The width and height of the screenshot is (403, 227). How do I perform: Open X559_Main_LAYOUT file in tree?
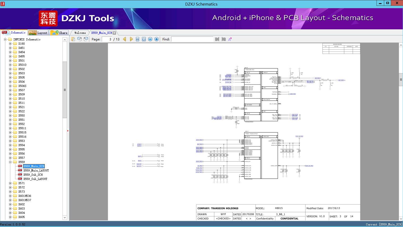tap(36, 170)
